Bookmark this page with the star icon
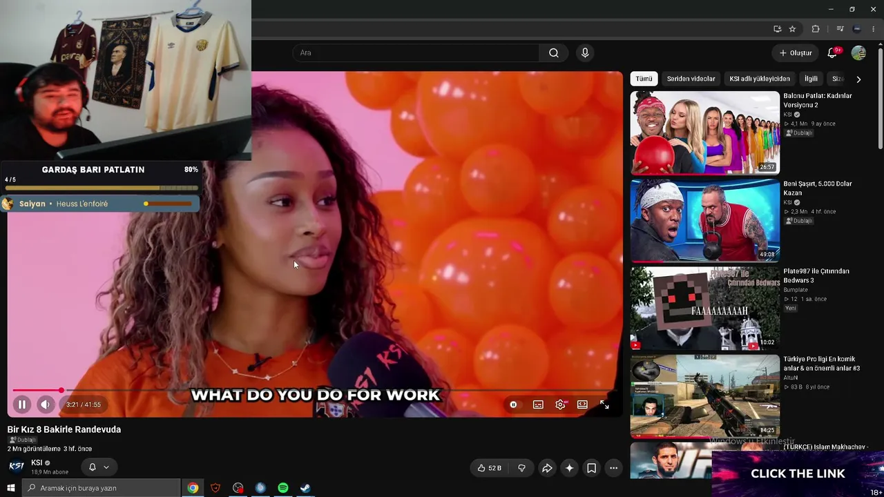The height and width of the screenshot is (497, 884). 792,29
